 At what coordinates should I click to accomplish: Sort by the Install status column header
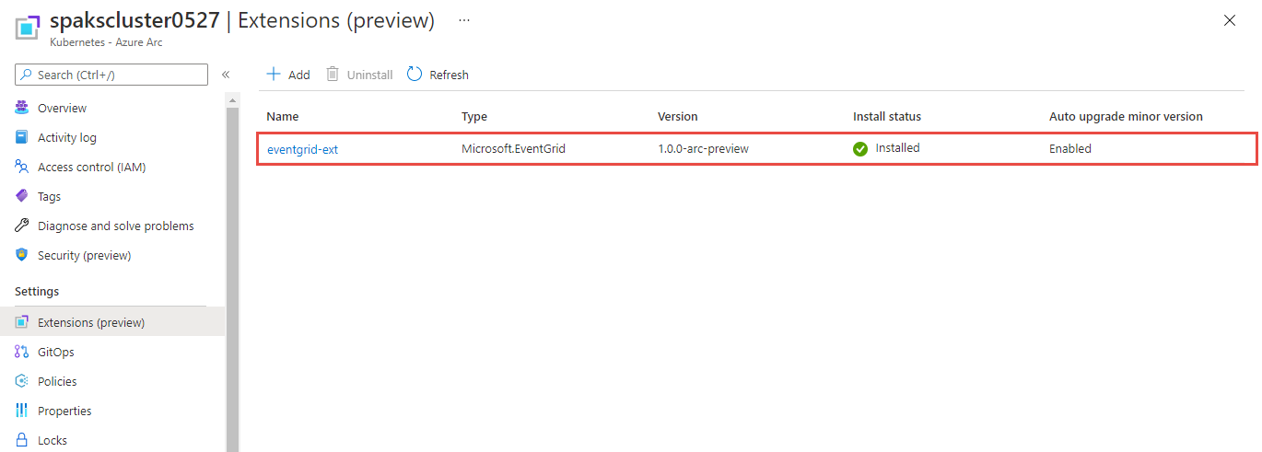point(887,117)
